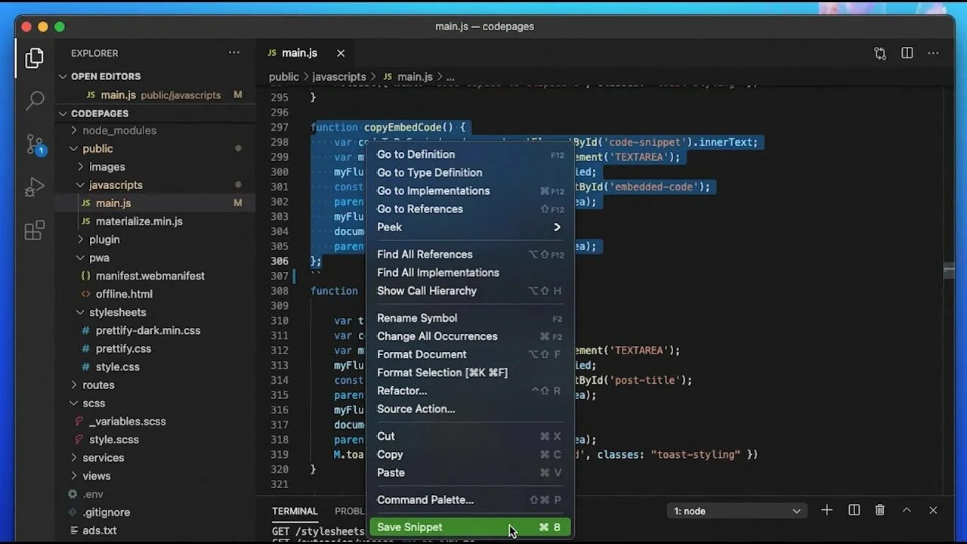Viewport: 967px width, 544px height.
Task: Expand the views folder
Action: 97,475
